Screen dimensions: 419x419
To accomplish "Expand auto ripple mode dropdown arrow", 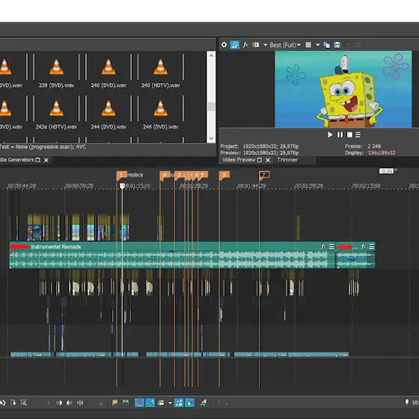I will point(170,403).
